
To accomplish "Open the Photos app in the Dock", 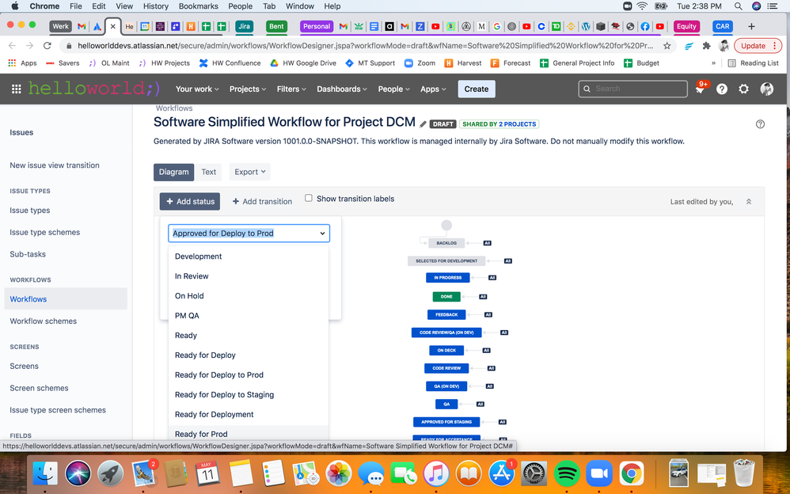I will [339, 473].
